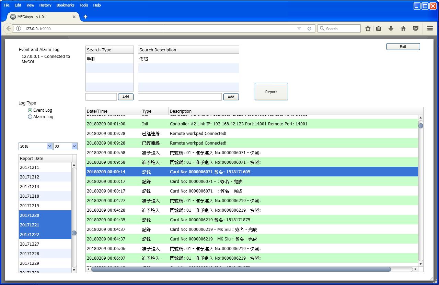The image size is (439, 285).
Task: Click the Report button
Action: tap(271, 92)
